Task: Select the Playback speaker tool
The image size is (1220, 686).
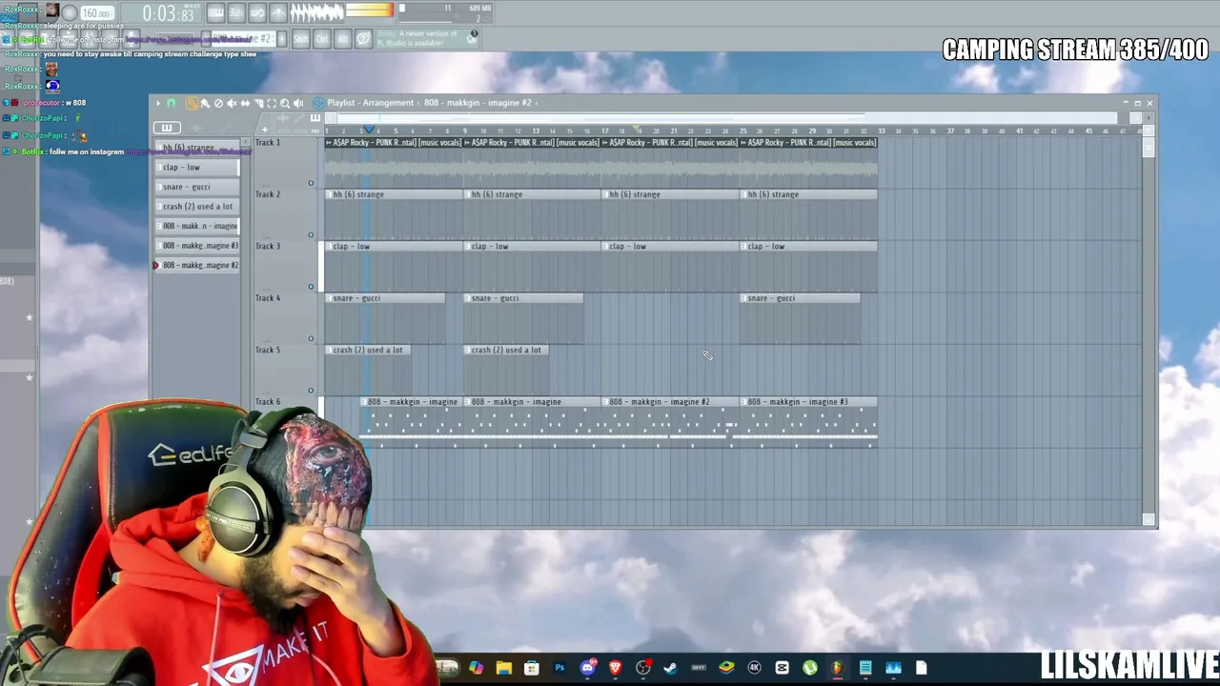Action: click(x=298, y=103)
